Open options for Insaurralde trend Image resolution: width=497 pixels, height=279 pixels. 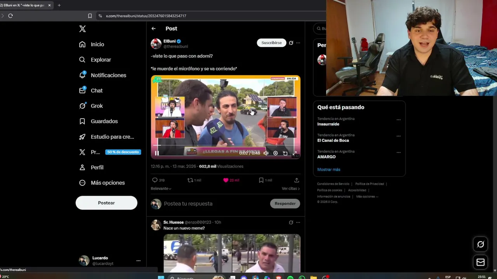point(398,120)
